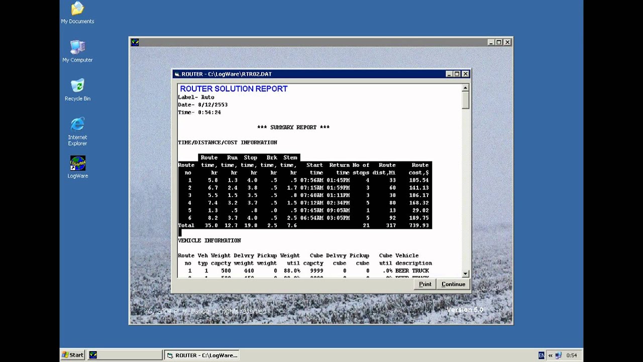This screenshot has width=643, height=362.
Task: Open the LogWare desktop shortcut
Action: pos(77,167)
